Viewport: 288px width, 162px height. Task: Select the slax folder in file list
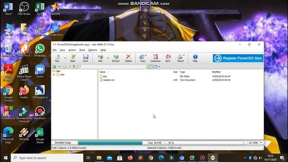click(105, 76)
